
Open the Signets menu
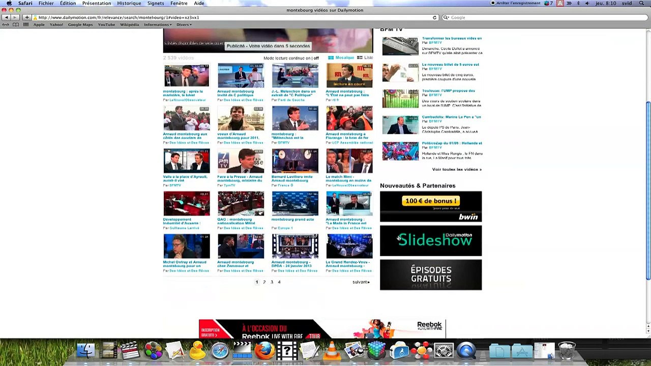156,3
